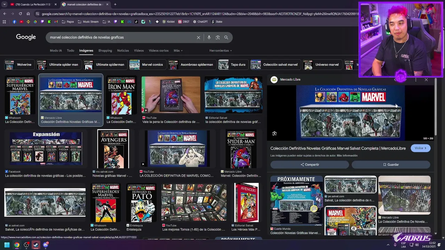Open the Próximamente Cuarto Mundo related image

click(296, 201)
